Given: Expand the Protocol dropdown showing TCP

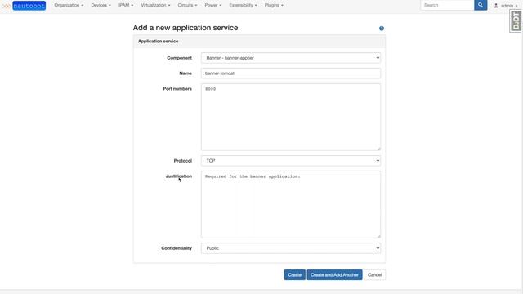Looking at the screenshot, I should click(x=291, y=161).
